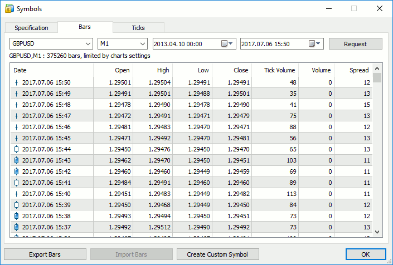
Task: Open the GBPUSD symbol dropdown
Action: [88, 44]
